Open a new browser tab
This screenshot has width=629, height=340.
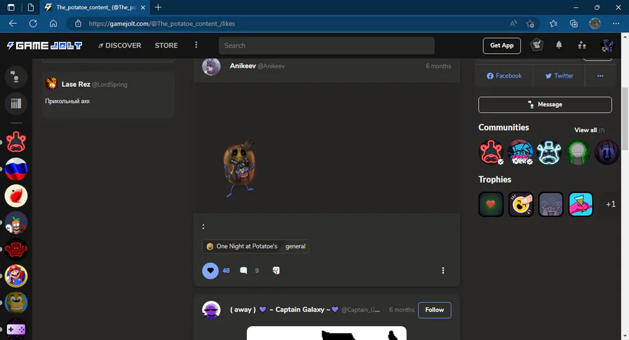158,7
